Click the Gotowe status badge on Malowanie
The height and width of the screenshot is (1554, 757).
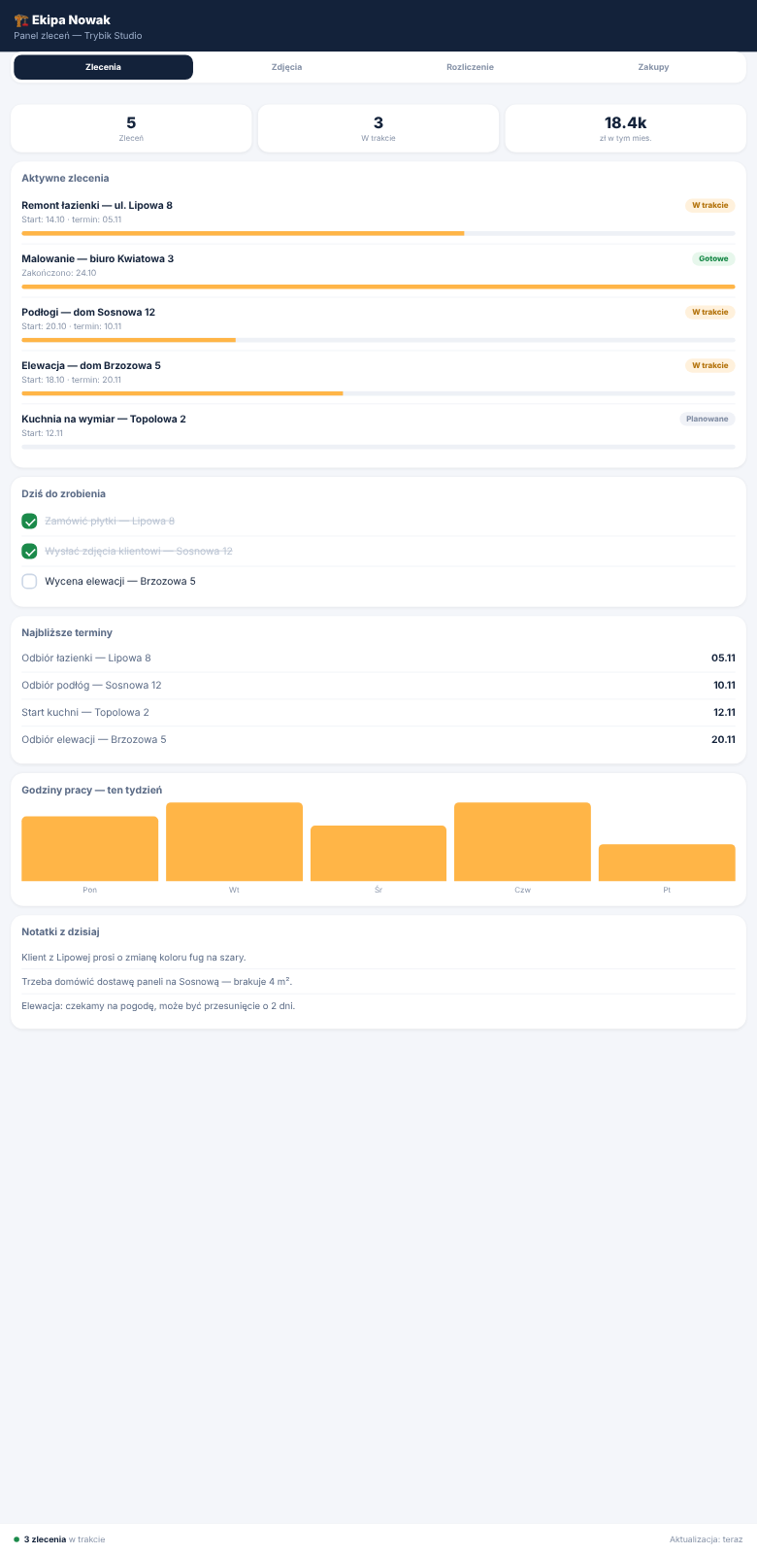(713, 259)
